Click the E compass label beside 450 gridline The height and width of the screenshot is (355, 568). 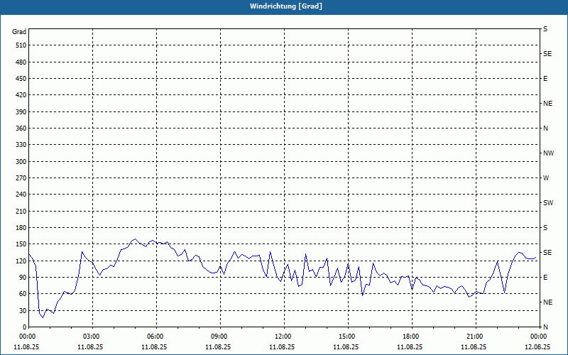tap(545, 79)
